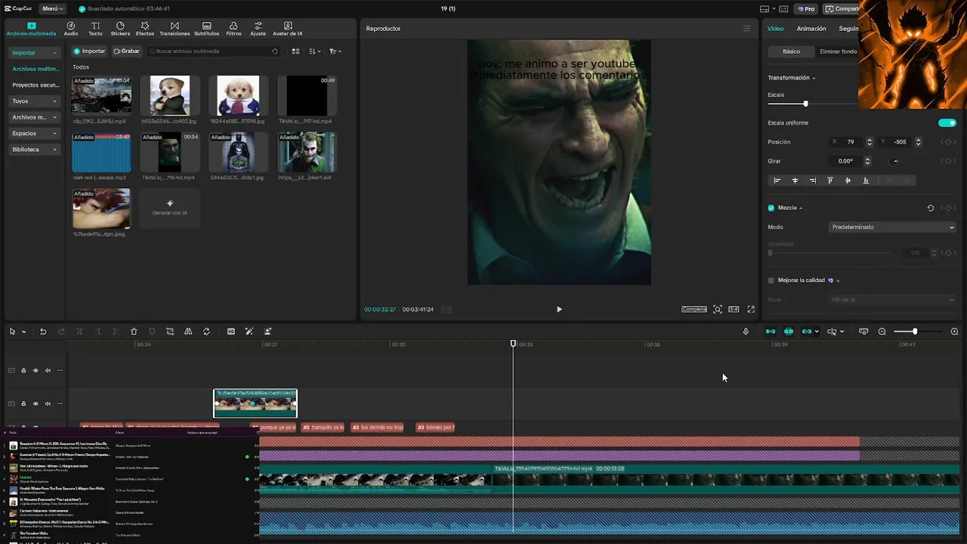Image resolution: width=967 pixels, height=544 pixels.
Task: Click Generar con IA tile
Action: coord(170,208)
